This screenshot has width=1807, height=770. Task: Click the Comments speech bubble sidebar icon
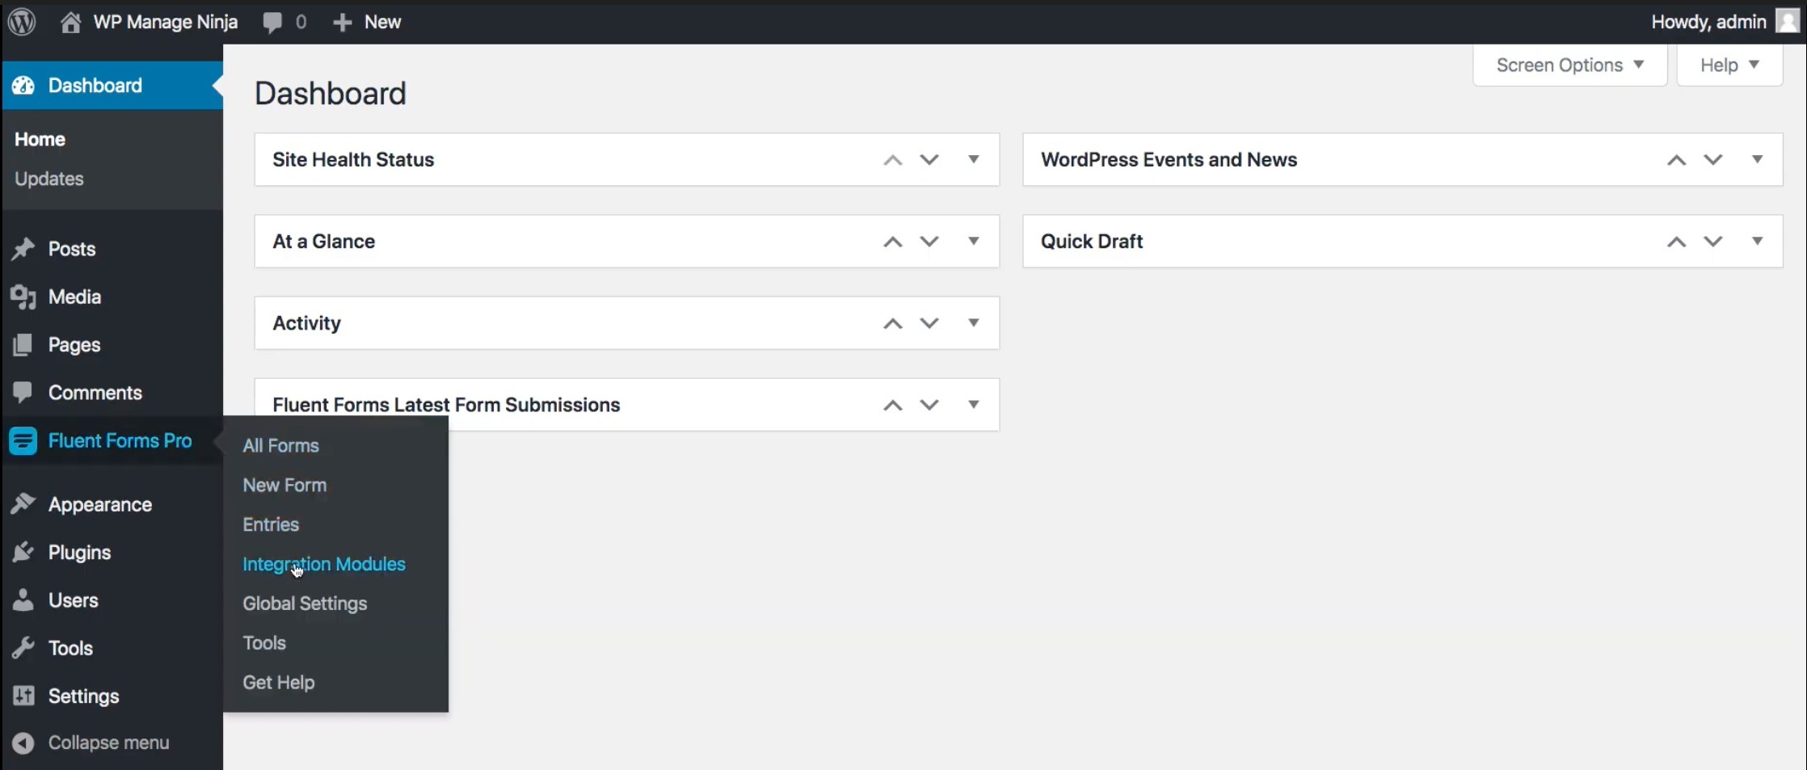[23, 393]
